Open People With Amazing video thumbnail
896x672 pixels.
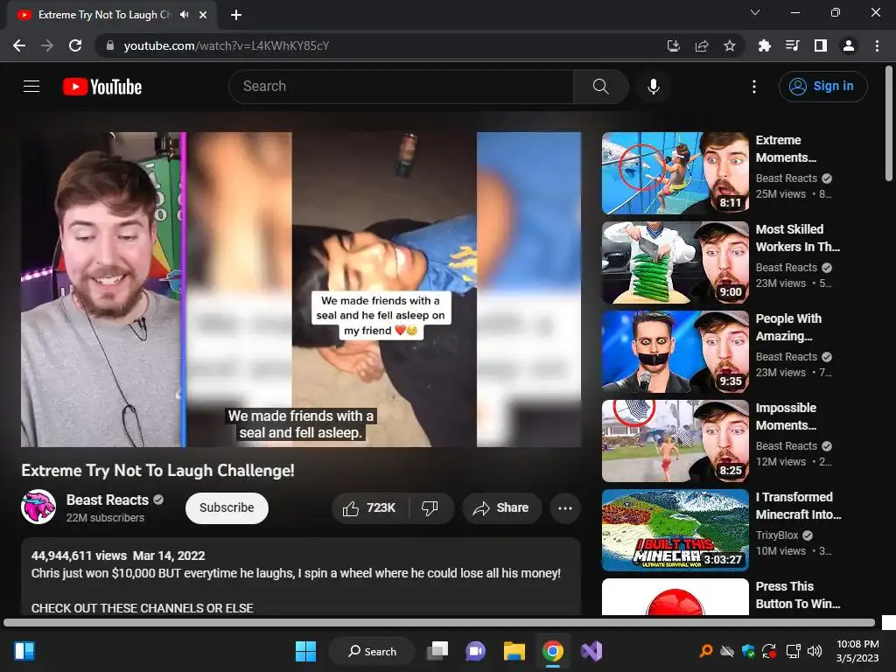click(x=675, y=352)
